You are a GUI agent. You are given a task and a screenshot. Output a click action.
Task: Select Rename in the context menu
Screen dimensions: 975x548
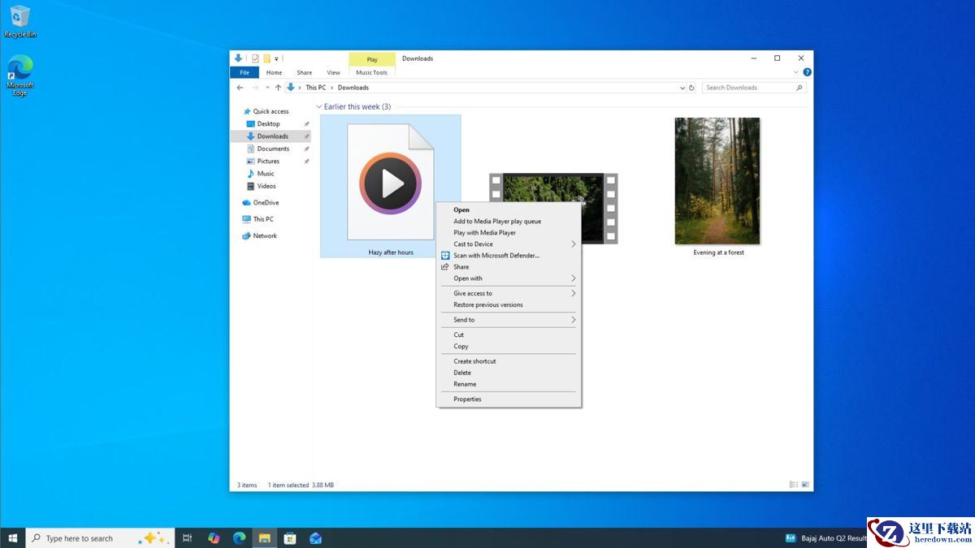465,384
